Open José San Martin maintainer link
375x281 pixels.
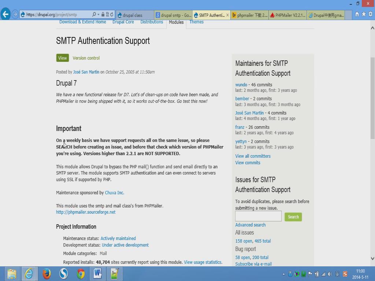click(x=249, y=113)
